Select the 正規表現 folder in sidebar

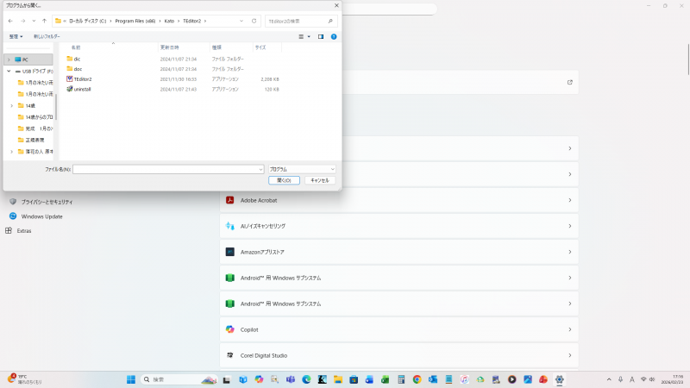[34, 139]
